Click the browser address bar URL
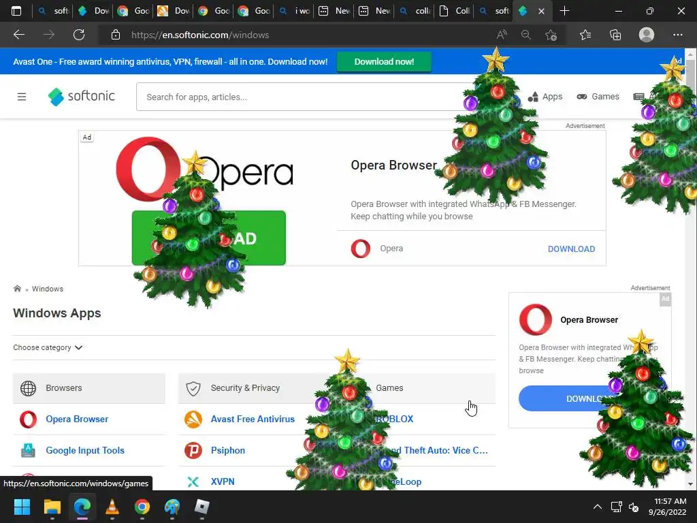697x523 pixels. point(200,35)
